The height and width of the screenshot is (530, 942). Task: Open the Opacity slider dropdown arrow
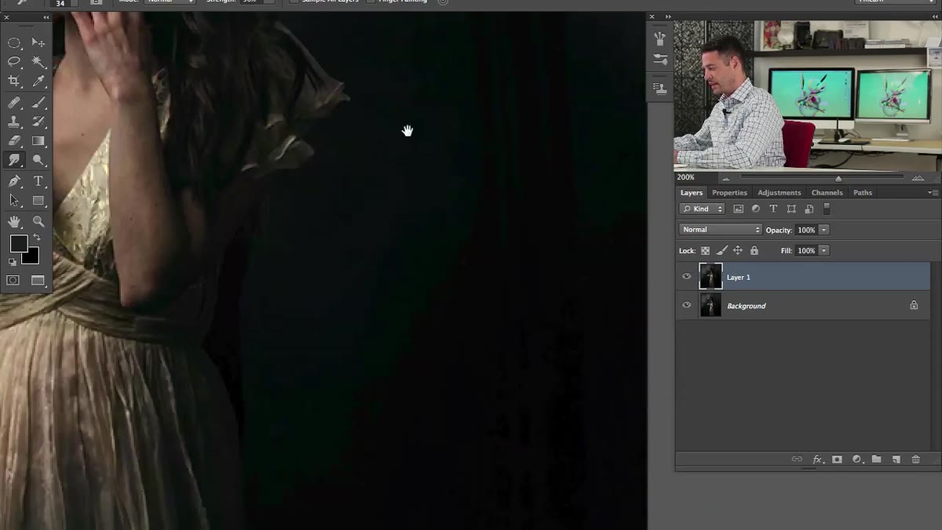point(824,230)
